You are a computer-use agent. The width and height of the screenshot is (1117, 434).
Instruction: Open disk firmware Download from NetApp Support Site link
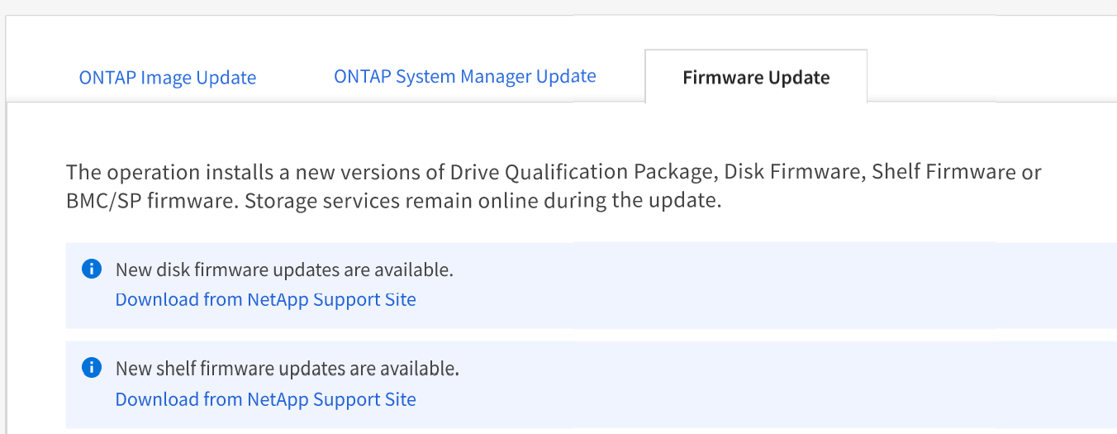(265, 299)
